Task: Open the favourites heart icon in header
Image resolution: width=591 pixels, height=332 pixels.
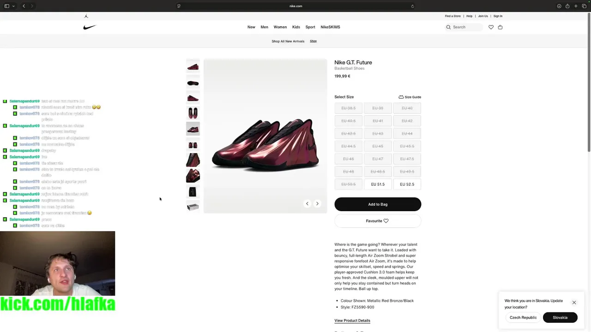Action: click(x=491, y=27)
